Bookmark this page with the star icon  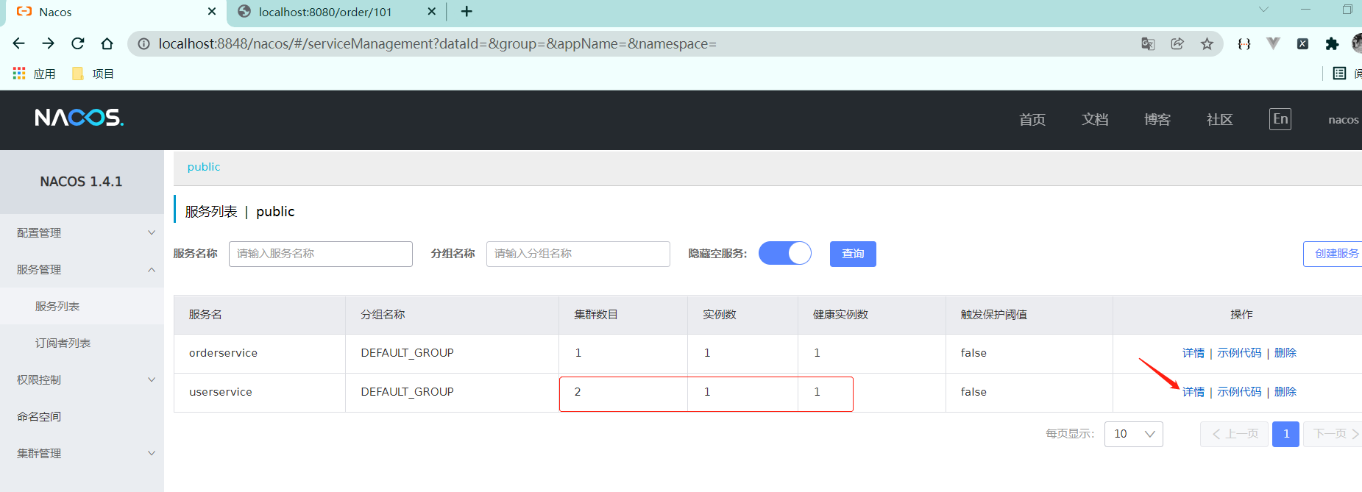[x=1207, y=44]
